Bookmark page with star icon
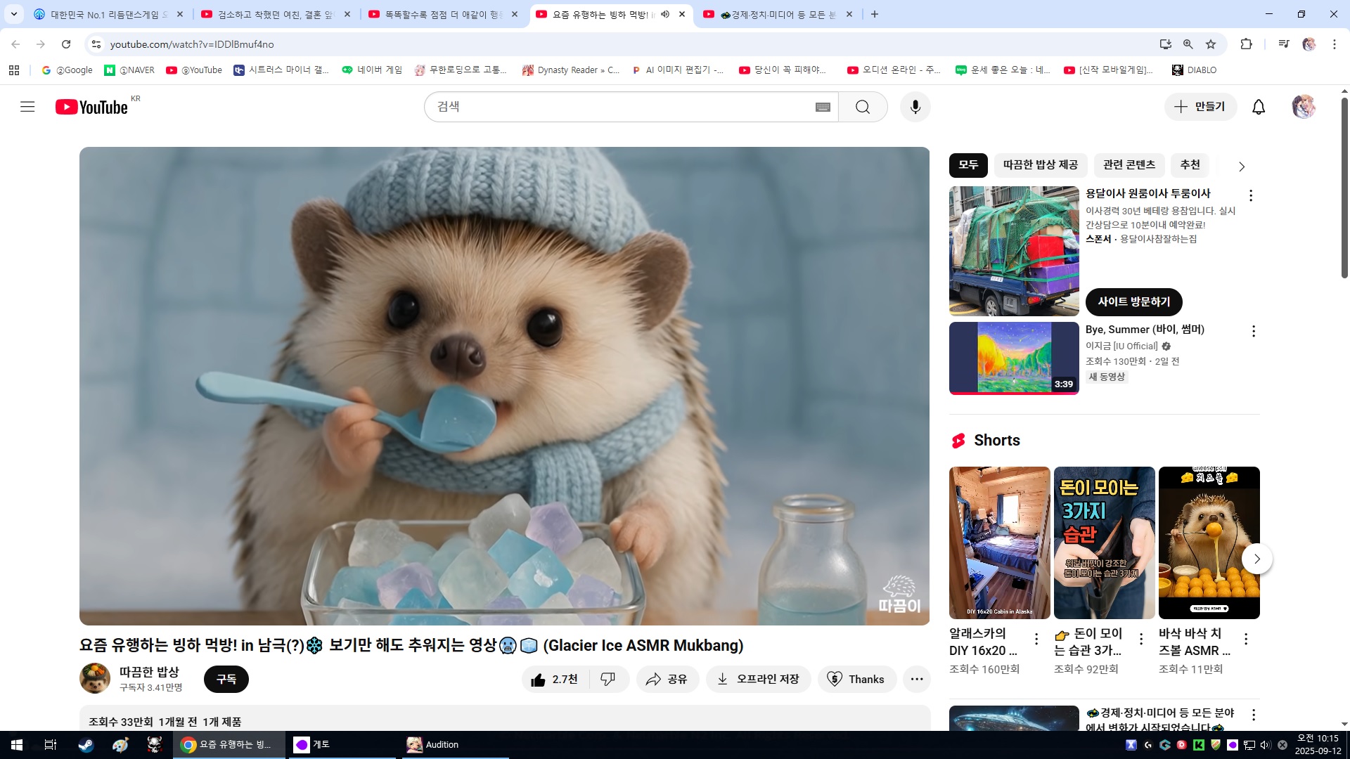Image resolution: width=1350 pixels, height=759 pixels. 1211,44
